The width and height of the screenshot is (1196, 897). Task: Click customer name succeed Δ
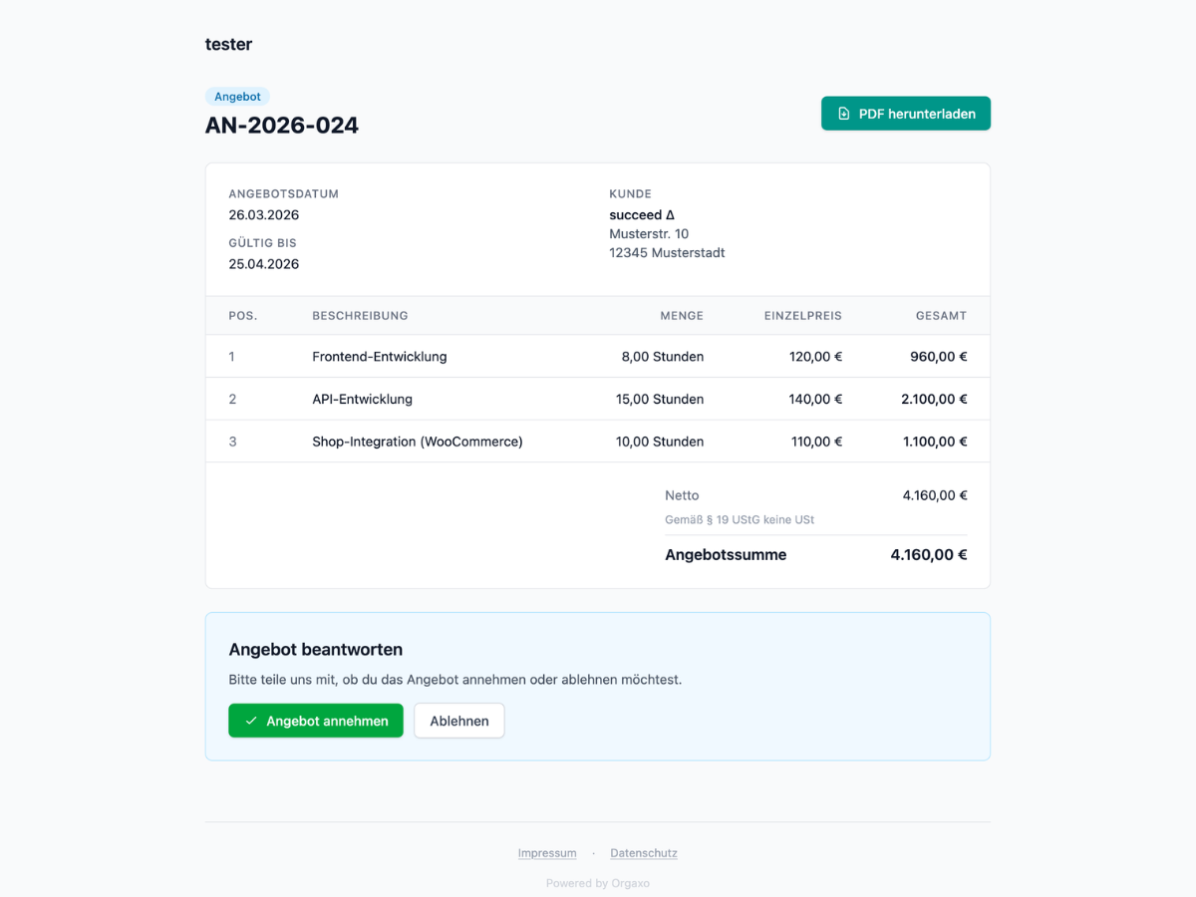[643, 215]
